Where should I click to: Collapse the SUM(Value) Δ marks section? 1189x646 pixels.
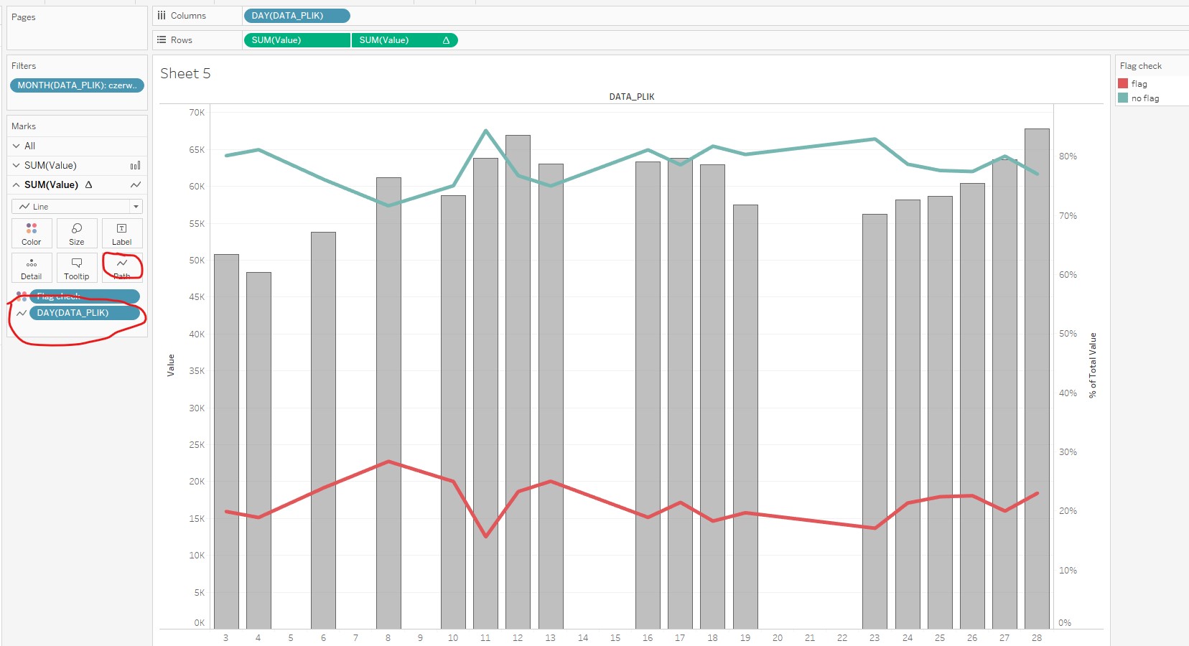[17, 185]
